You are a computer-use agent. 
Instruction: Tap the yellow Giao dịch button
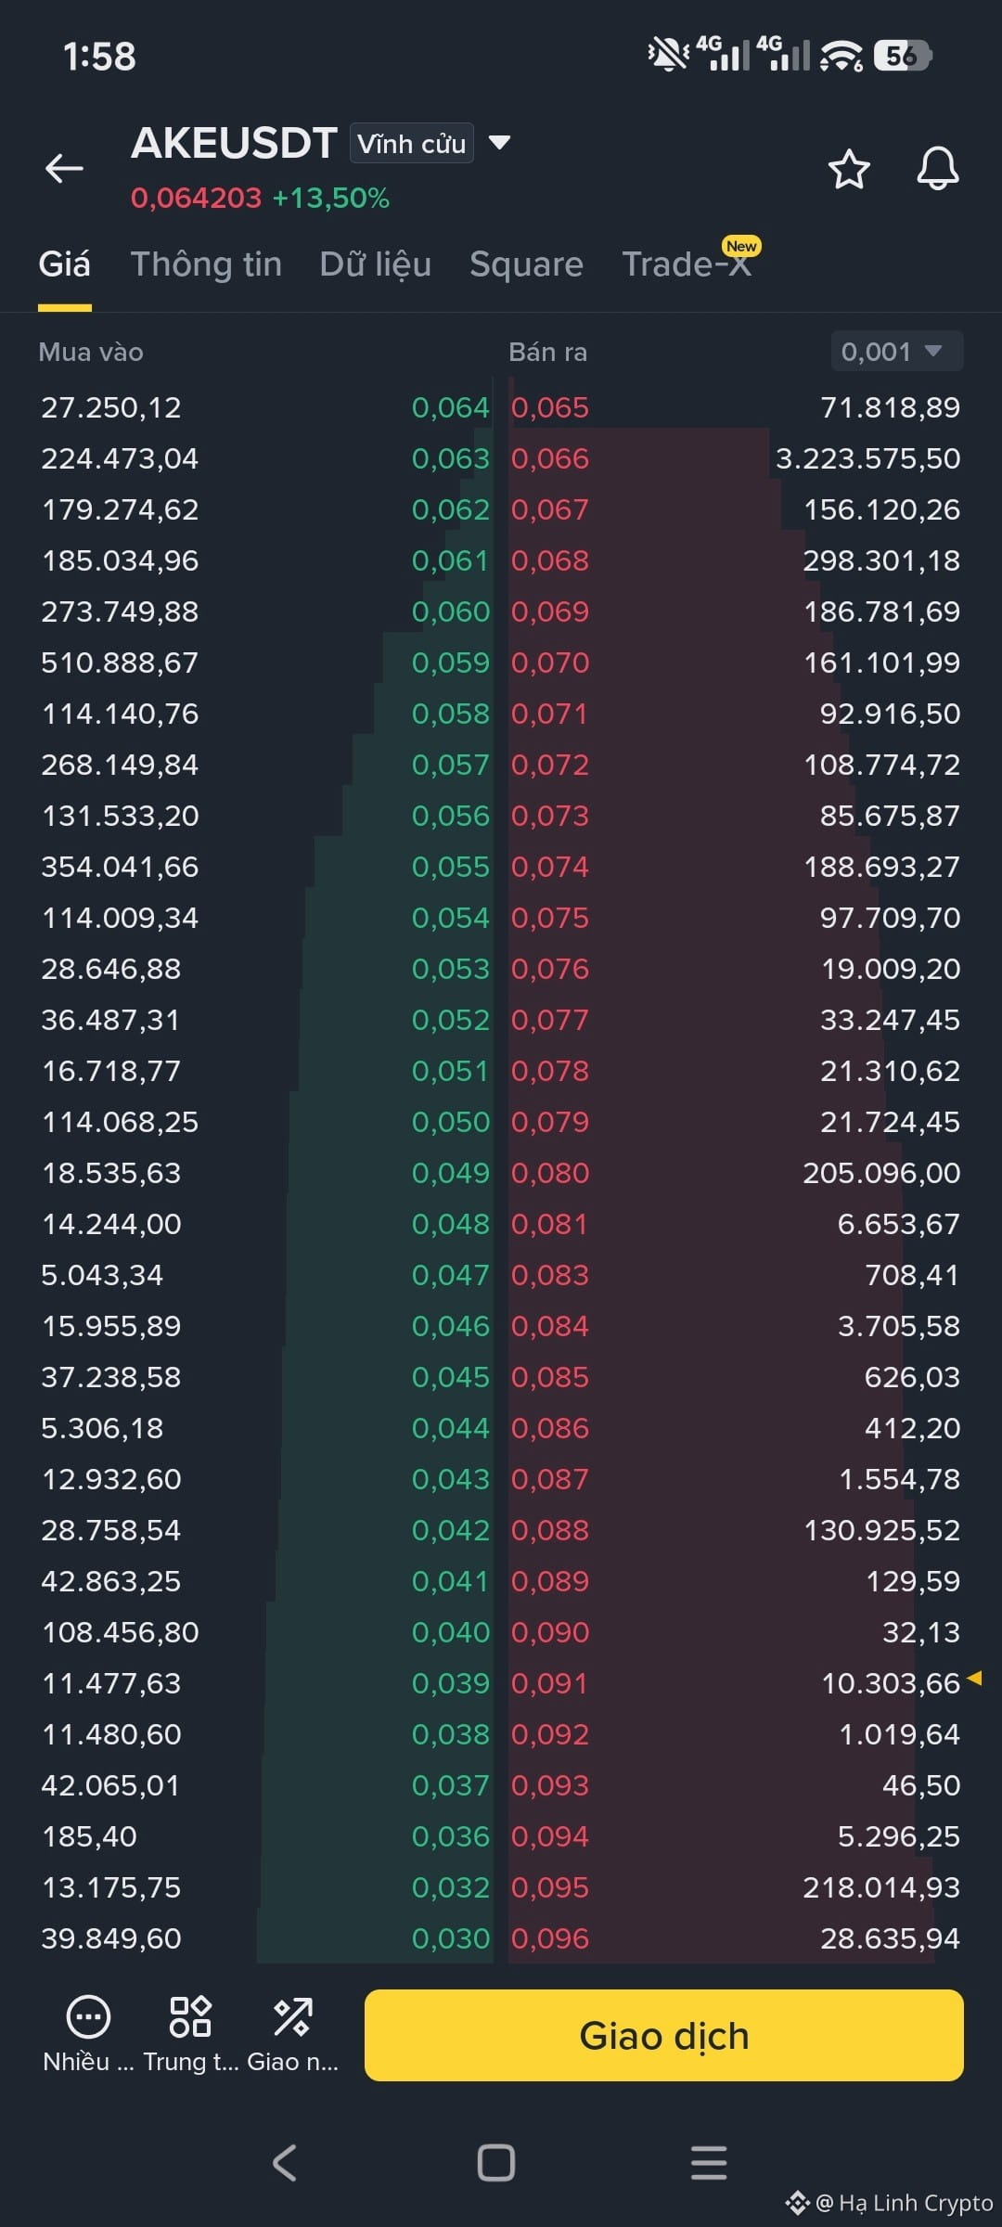[664, 2035]
